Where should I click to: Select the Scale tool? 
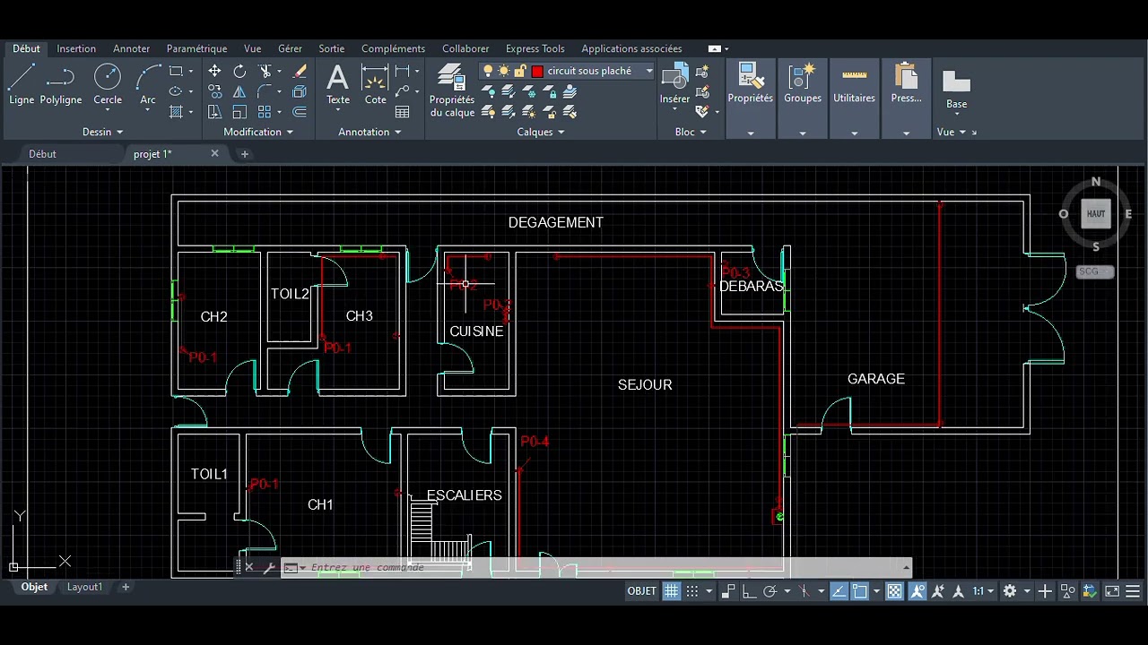click(x=239, y=112)
